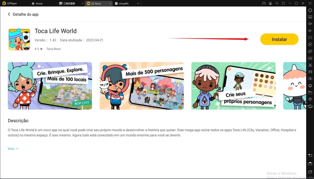Click the Toca Life World app icon
The height and width of the screenshot is (179, 314).
click(19, 40)
